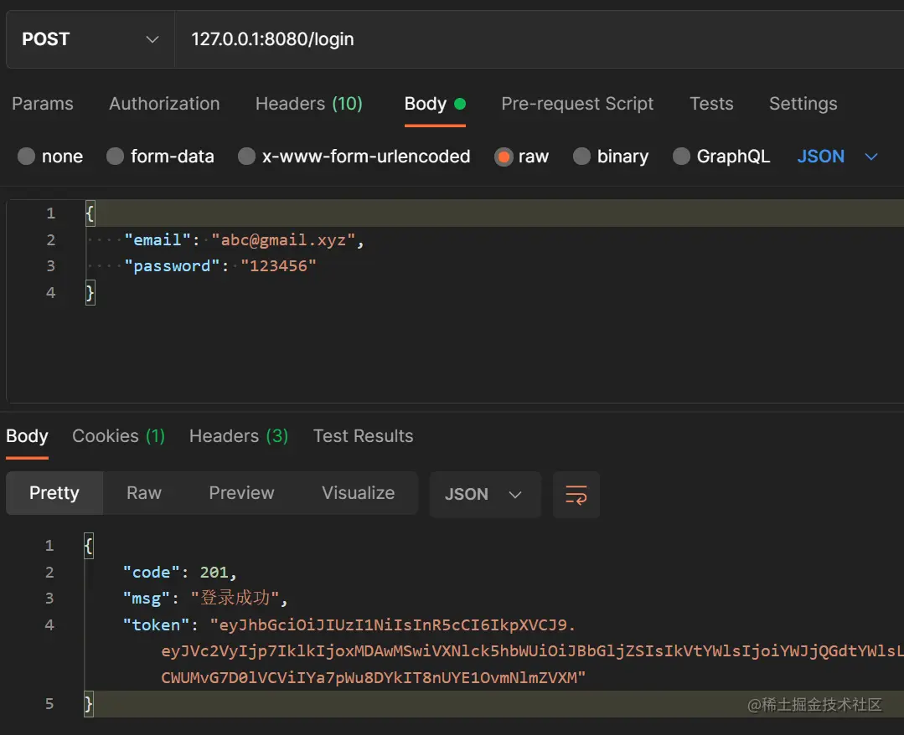Viewport: 904px width, 735px height.
Task: Open request Headers (10) tab
Action: point(309,104)
